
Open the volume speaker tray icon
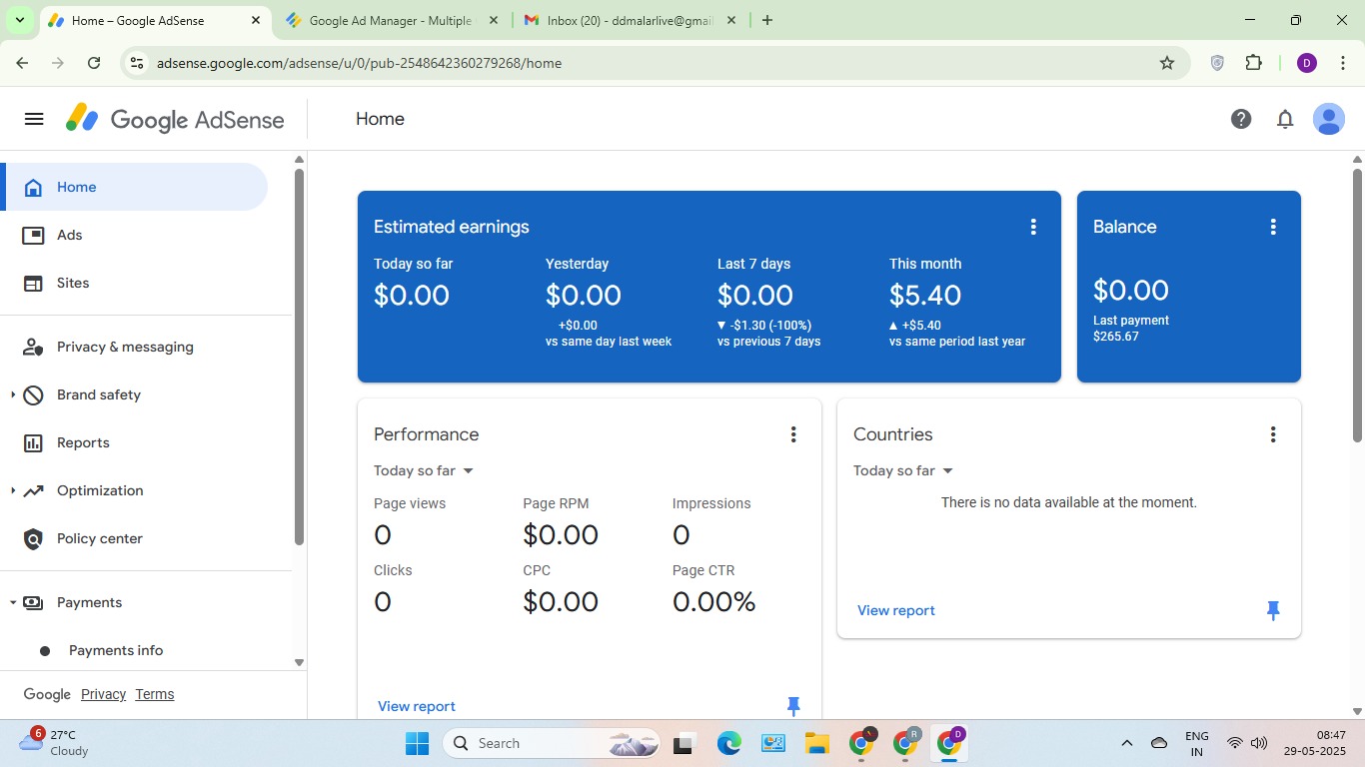click(1259, 743)
